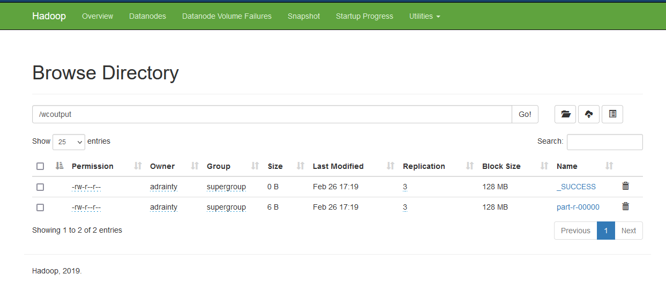This screenshot has width=666, height=289.
Task: Click replication value 3 for _SUCCESS
Action: (x=405, y=187)
